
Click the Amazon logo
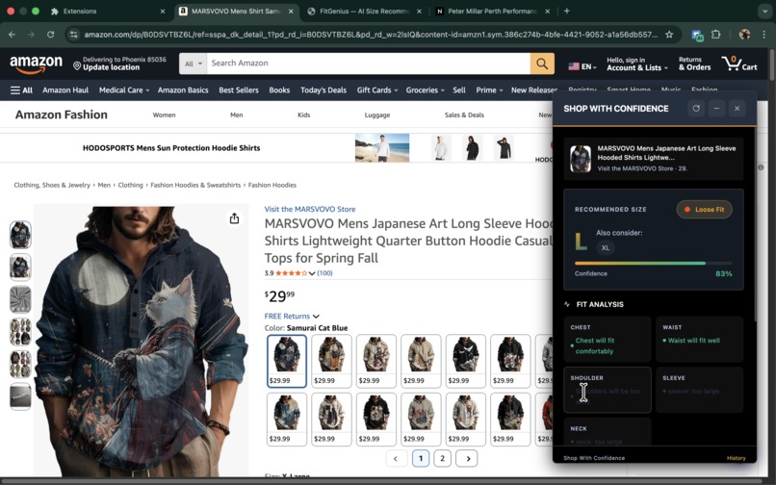click(37, 64)
